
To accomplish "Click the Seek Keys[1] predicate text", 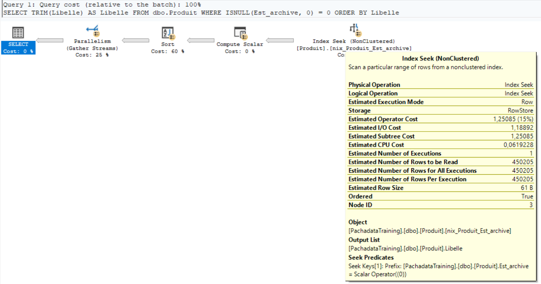I will [x=439, y=270].
